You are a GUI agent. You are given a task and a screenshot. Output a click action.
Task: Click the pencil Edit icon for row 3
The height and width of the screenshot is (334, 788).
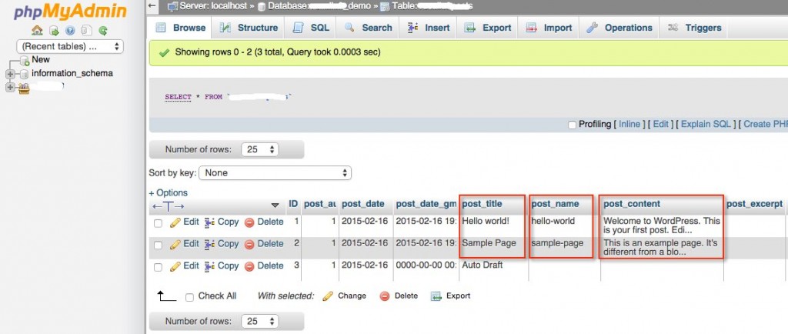[x=175, y=267]
